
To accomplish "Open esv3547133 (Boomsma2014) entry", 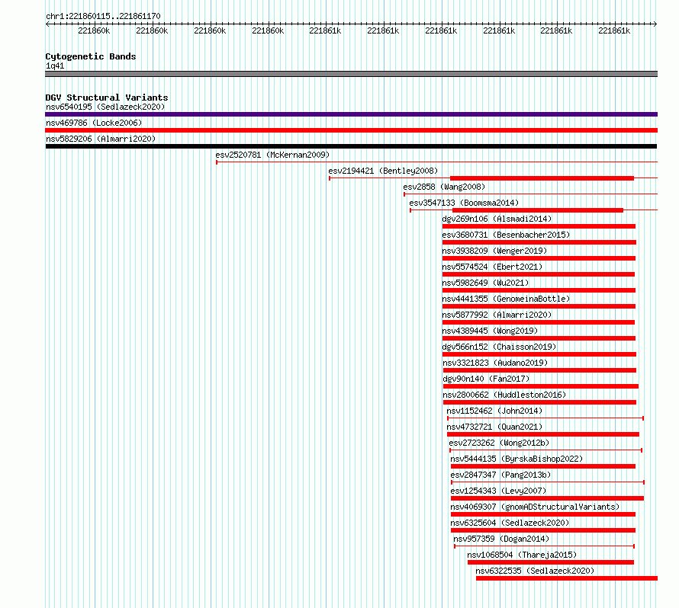I will (464, 203).
